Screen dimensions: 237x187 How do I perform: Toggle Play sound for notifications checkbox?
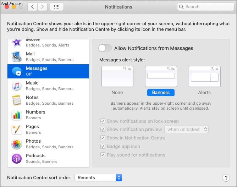pyautogui.click(x=103, y=155)
